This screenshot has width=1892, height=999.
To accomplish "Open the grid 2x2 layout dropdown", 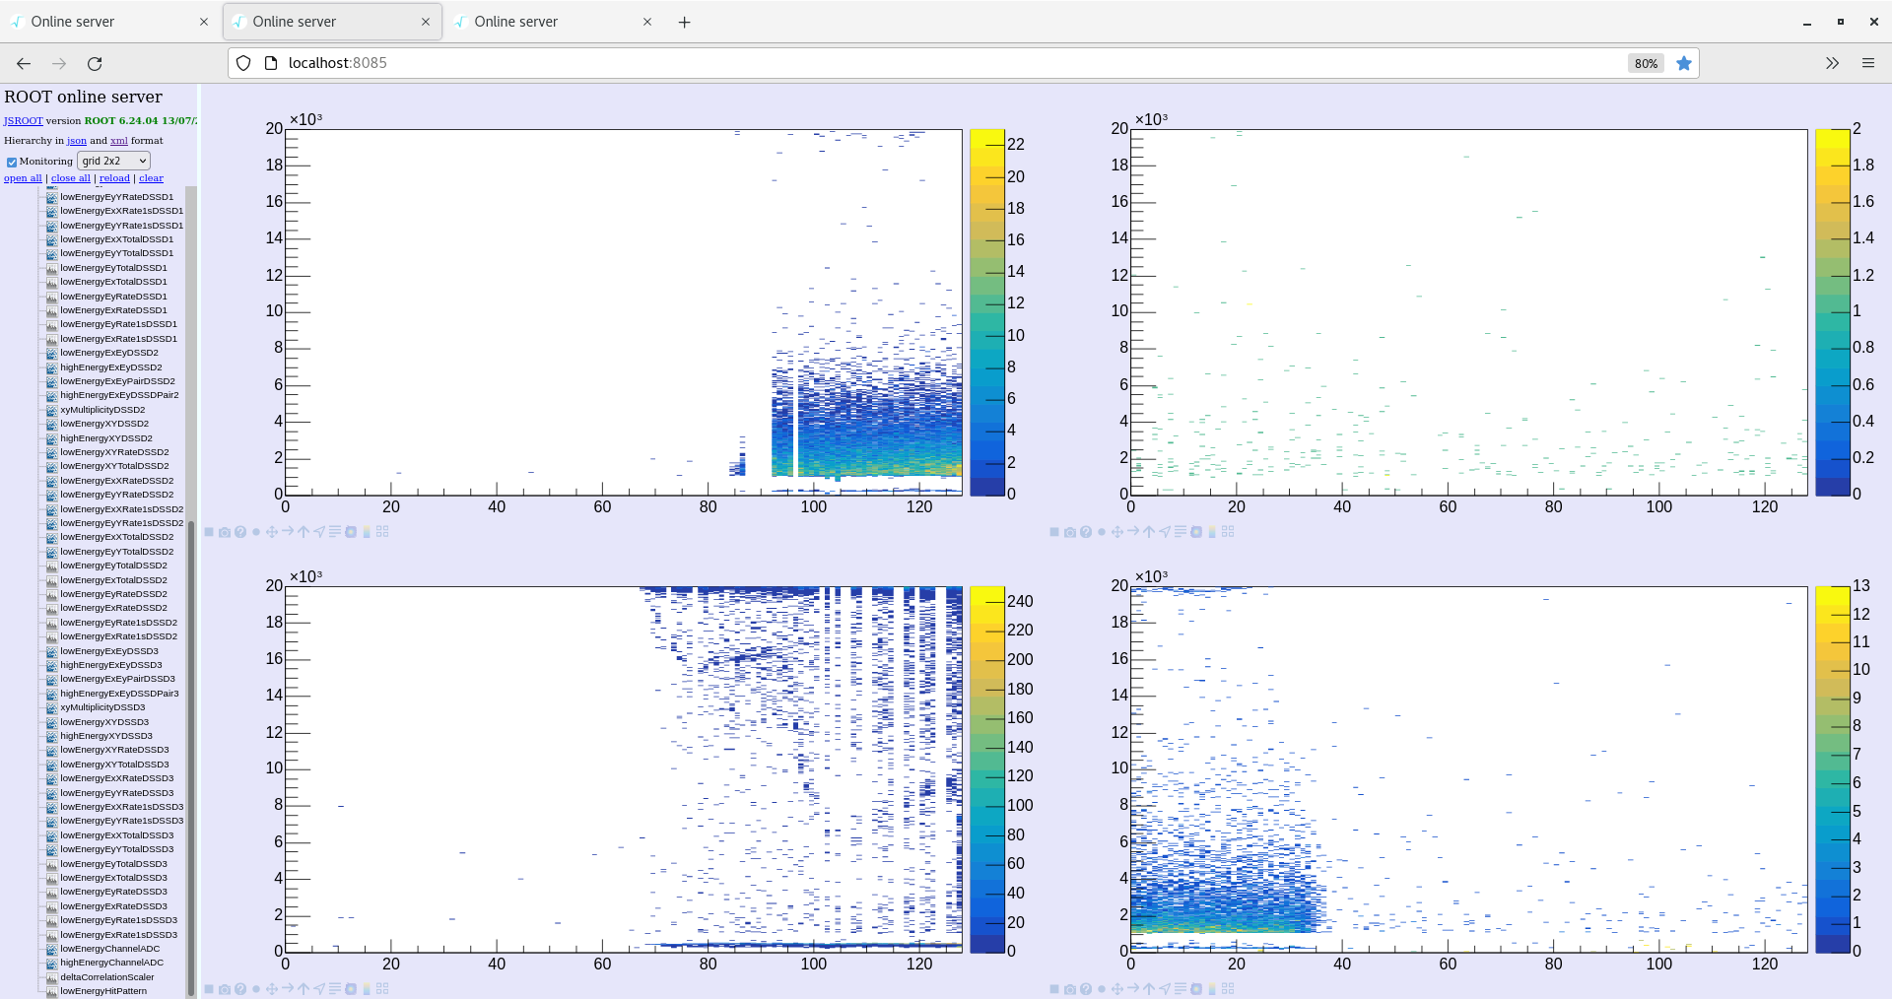I will pyautogui.click(x=113, y=161).
